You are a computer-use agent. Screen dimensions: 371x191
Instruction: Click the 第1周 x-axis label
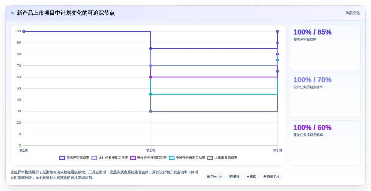point(24,151)
